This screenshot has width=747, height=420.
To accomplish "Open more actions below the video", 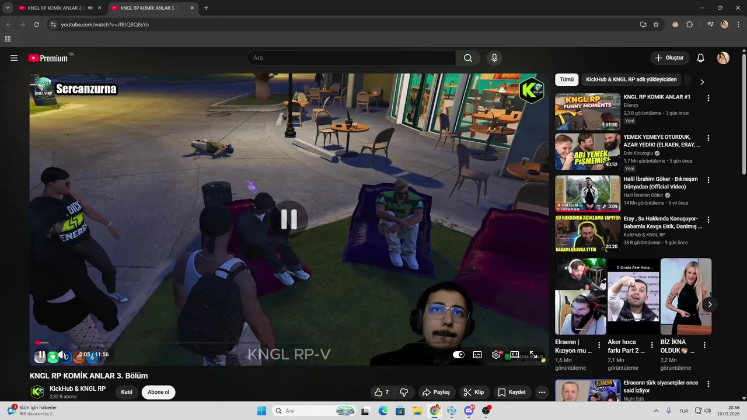I will click(x=542, y=392).
